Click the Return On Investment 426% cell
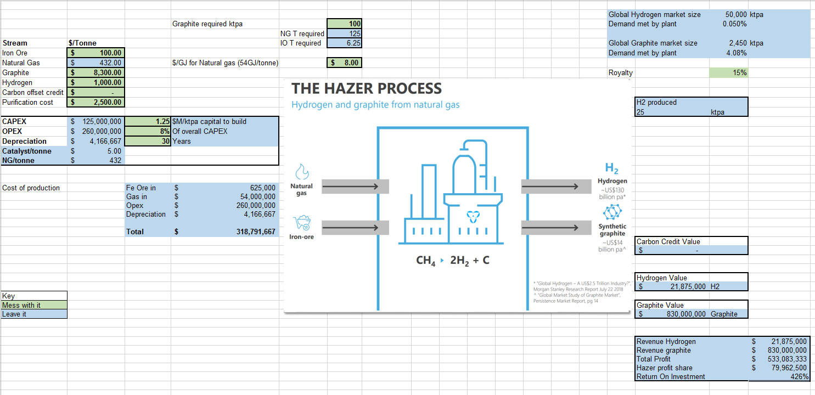The height and width of the screenshot is (395, 815). tap(779, 376)
